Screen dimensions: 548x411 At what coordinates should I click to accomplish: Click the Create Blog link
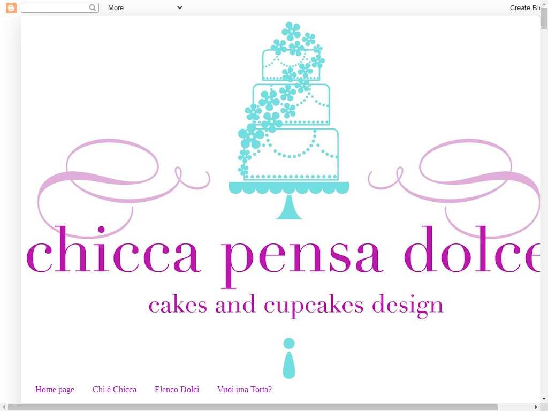click(524, 7)
